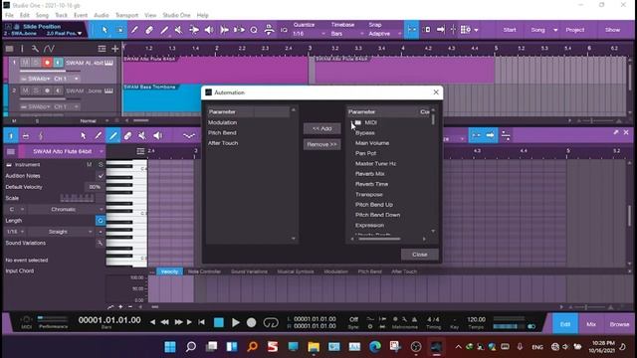Image resolution: width=637 pixels, height=358 pixels.
Task: Open instrument editor keyboard icon on track 1
Action: pyautogui.click(x=108, y=63)
